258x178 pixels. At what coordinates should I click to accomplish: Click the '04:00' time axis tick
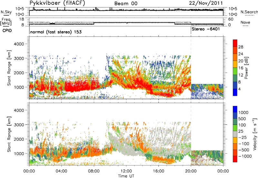tap(61, 171)
